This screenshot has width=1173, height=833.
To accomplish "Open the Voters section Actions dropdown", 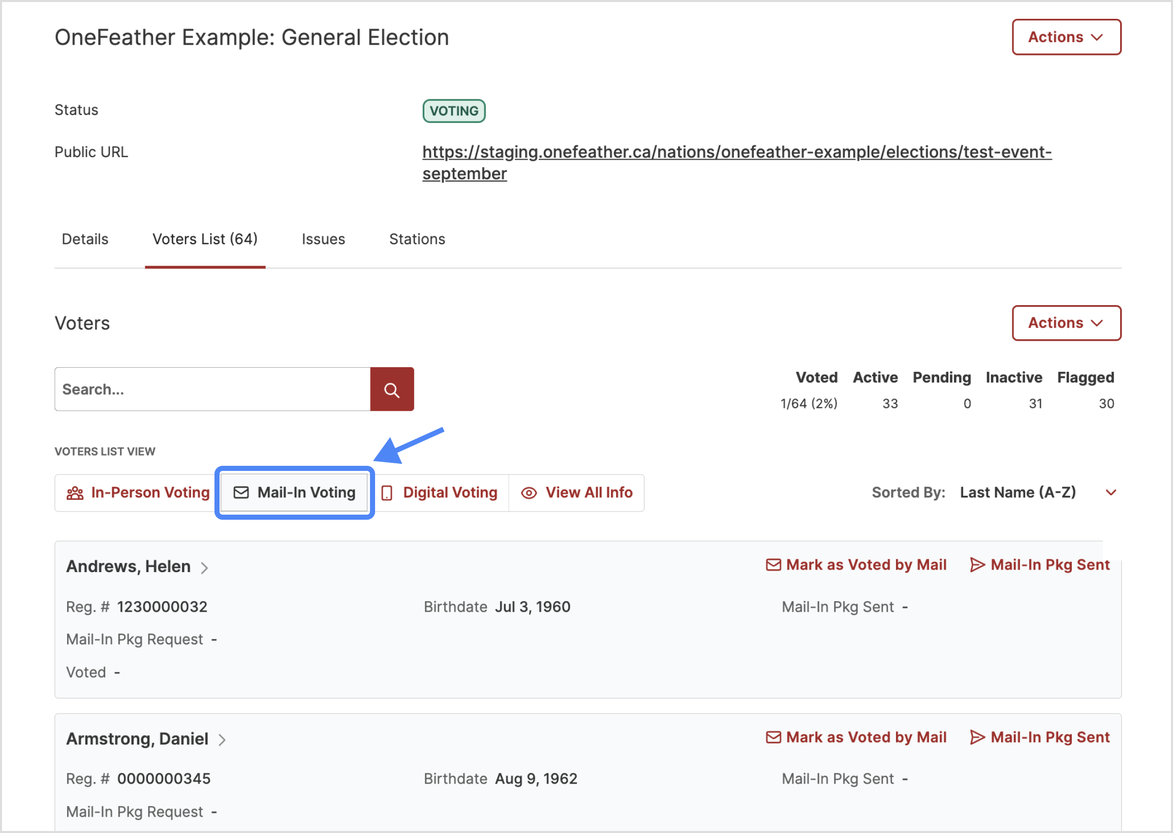I will coord(1066,322).
